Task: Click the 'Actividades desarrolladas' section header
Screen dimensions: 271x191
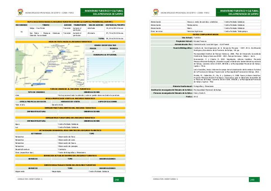Action: point(68,131)
